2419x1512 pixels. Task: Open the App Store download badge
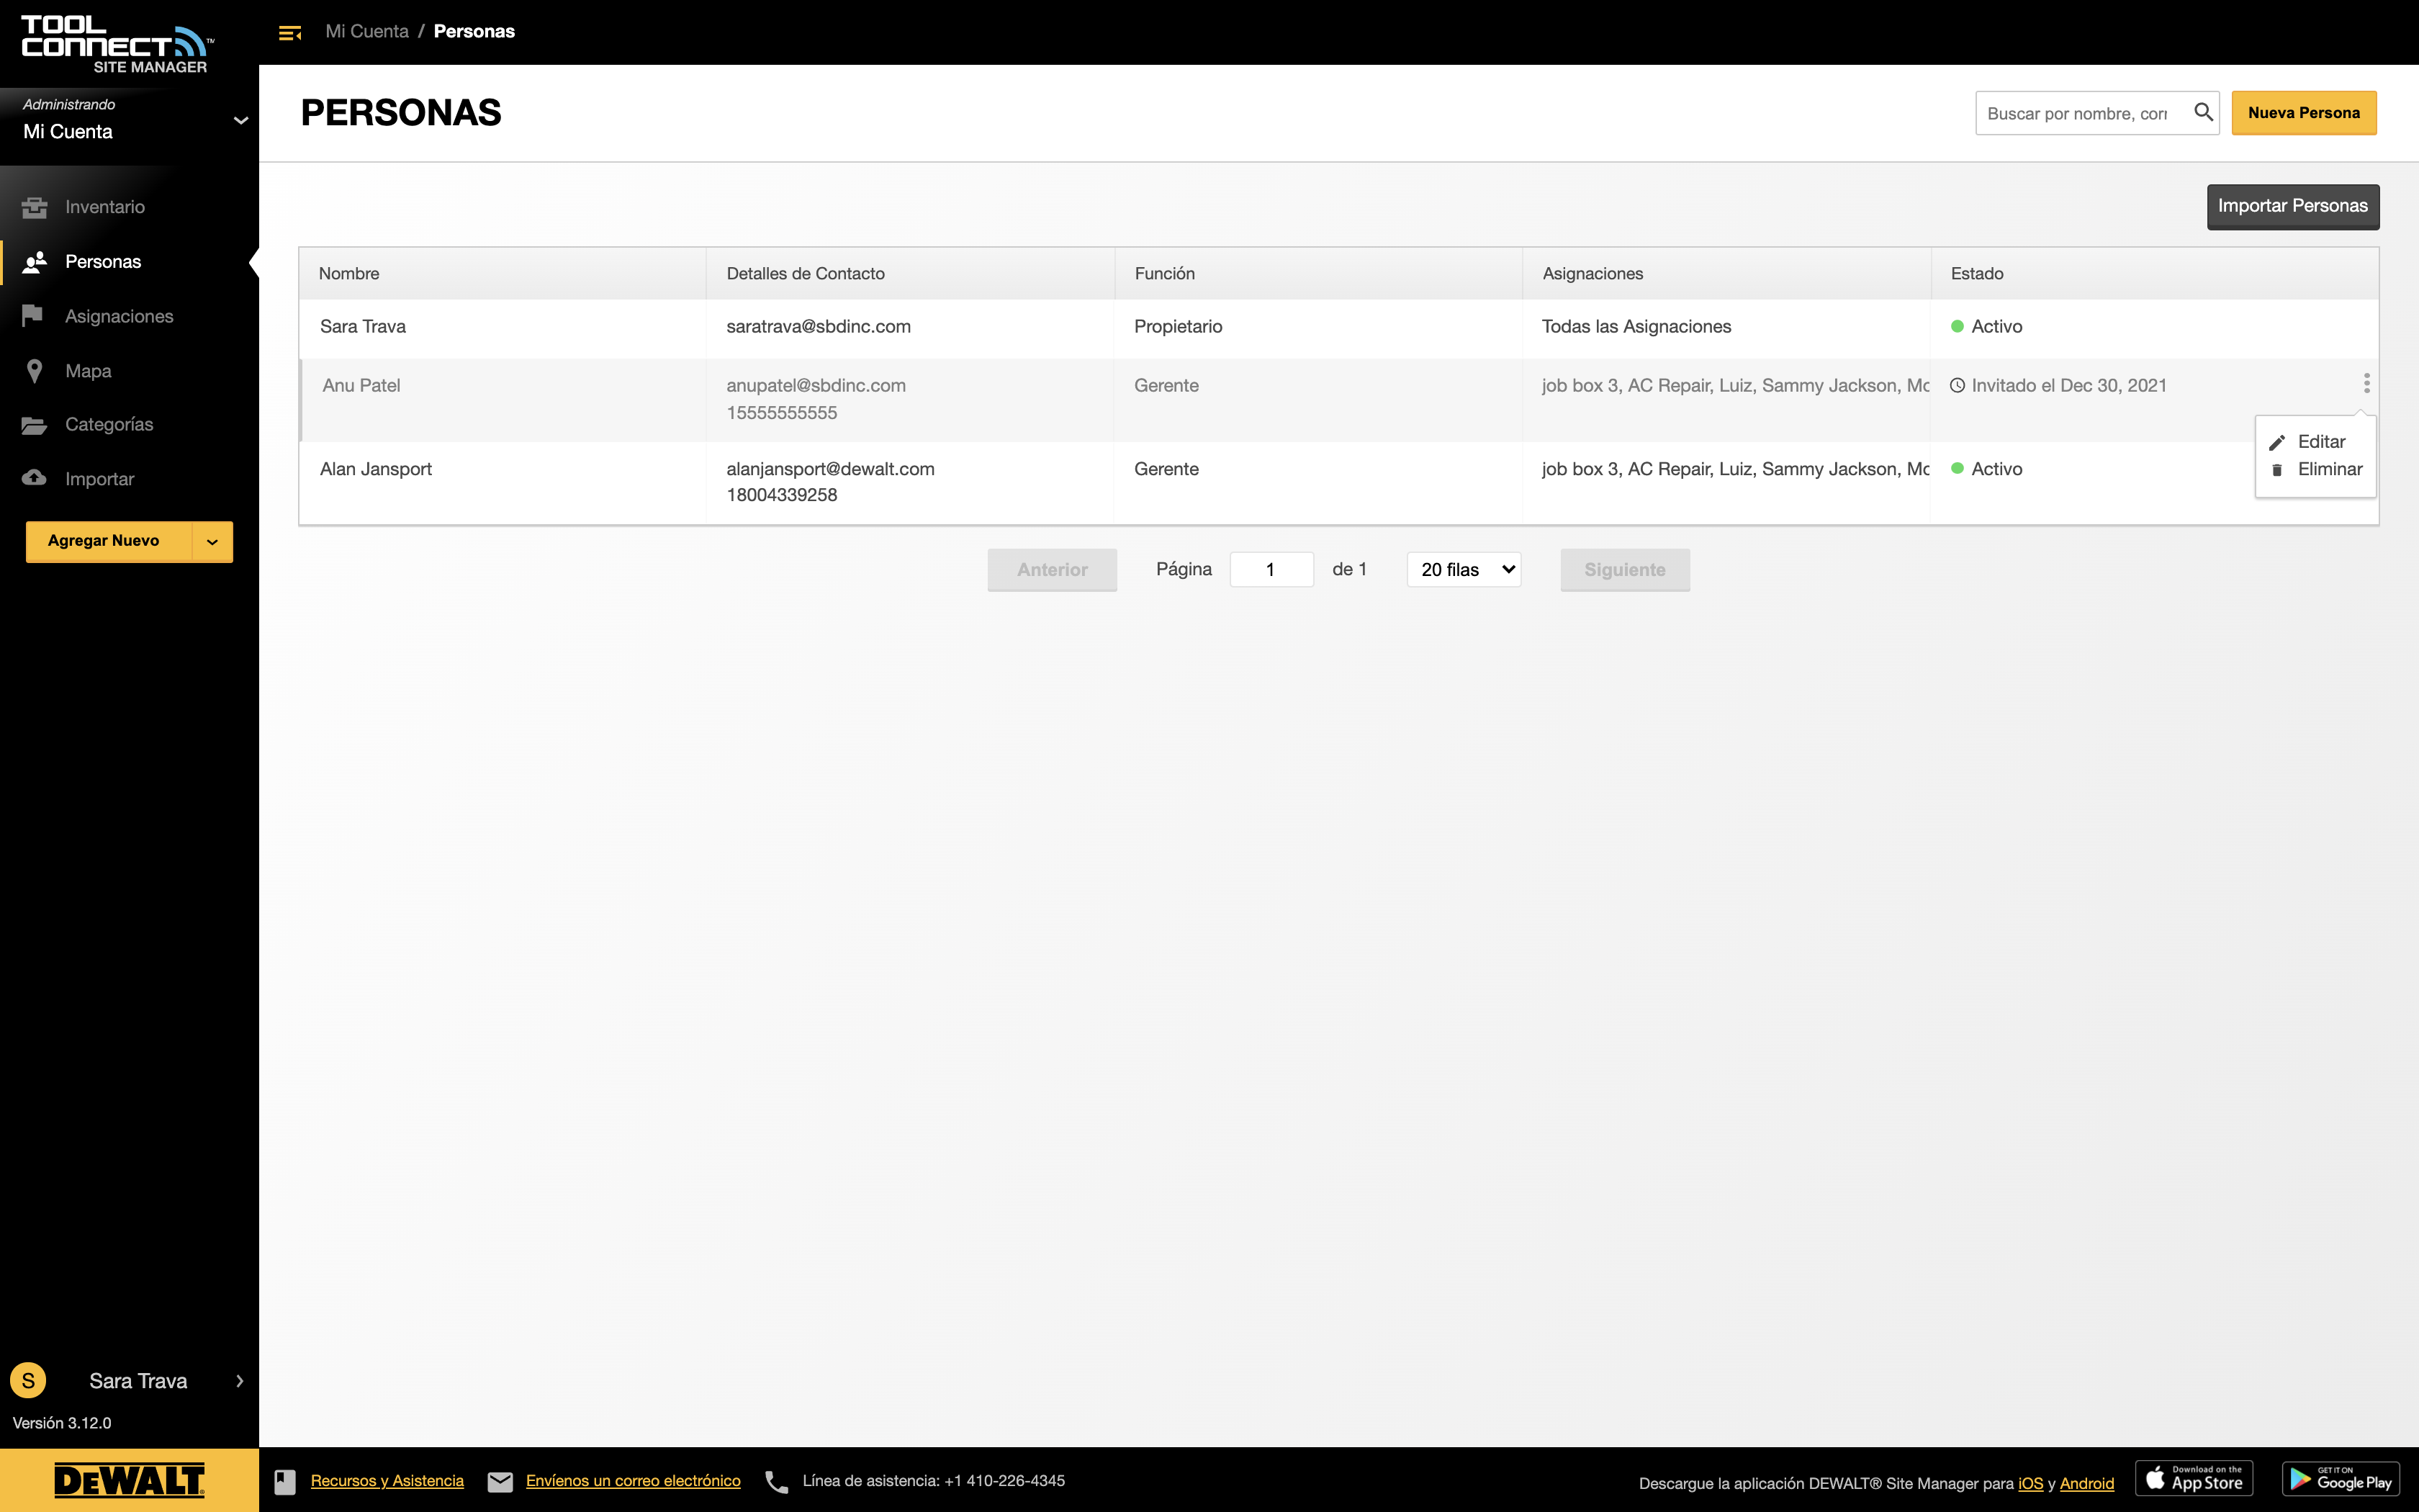2194,1478
